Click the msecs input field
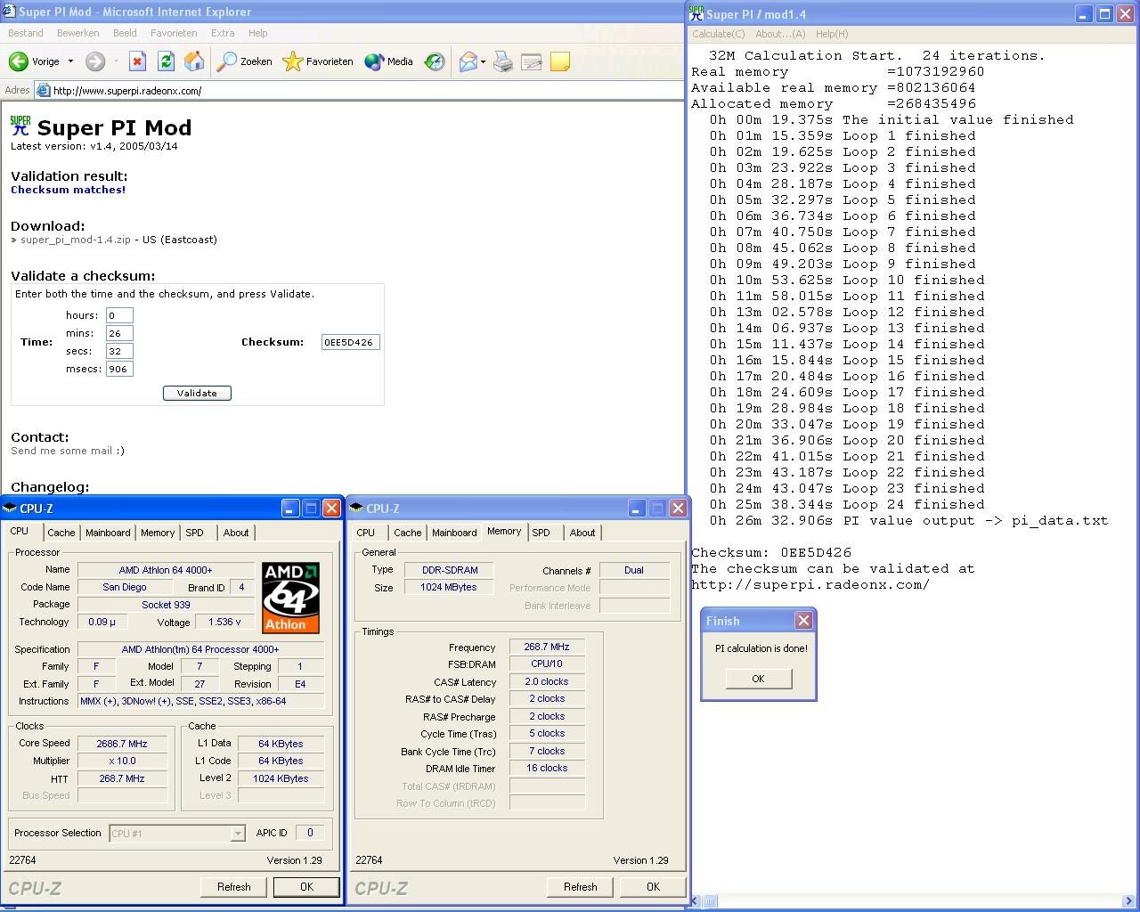Image resolution: width=1140 pixels, height=912 pixels. [x=119, y=369]
